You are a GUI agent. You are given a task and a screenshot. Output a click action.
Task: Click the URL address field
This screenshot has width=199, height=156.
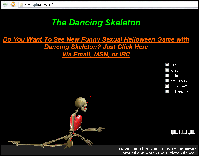click(x=108, y=5)
